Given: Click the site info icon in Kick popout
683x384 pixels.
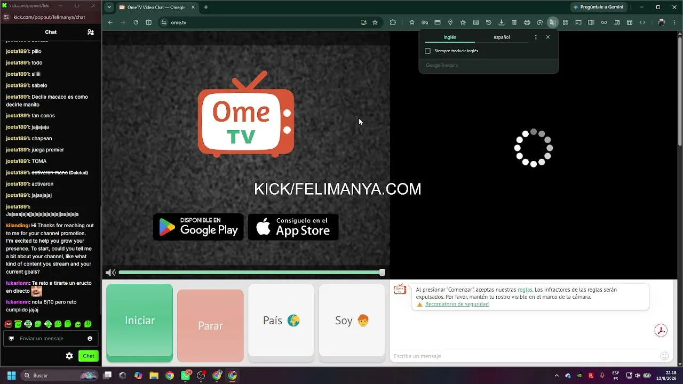Looking at the screenshot, I should (x=6, y=17).
